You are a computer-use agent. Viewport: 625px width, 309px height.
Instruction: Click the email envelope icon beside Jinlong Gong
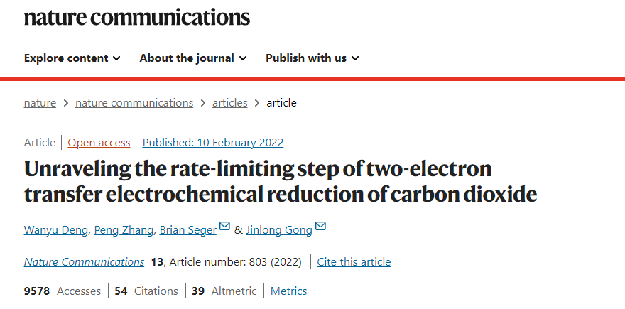[x=320, y=226]
